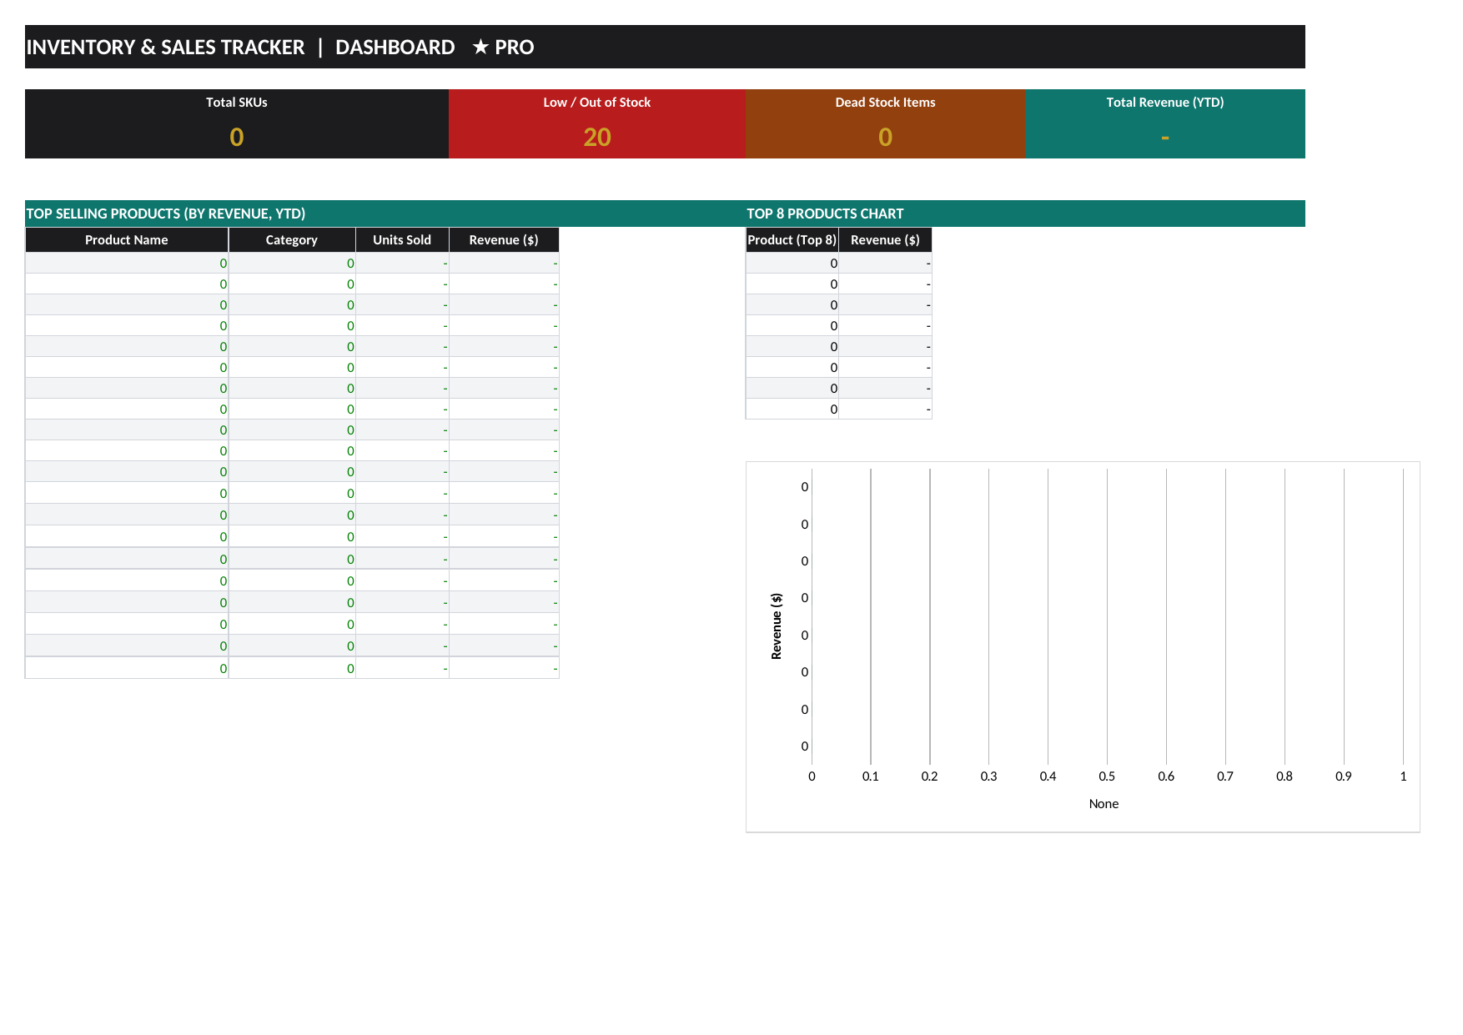Viewport: 1463px width, 1035px height.
Task: Click the Total Revenue (YTD) dash value
Action: tap(1165, 138)
